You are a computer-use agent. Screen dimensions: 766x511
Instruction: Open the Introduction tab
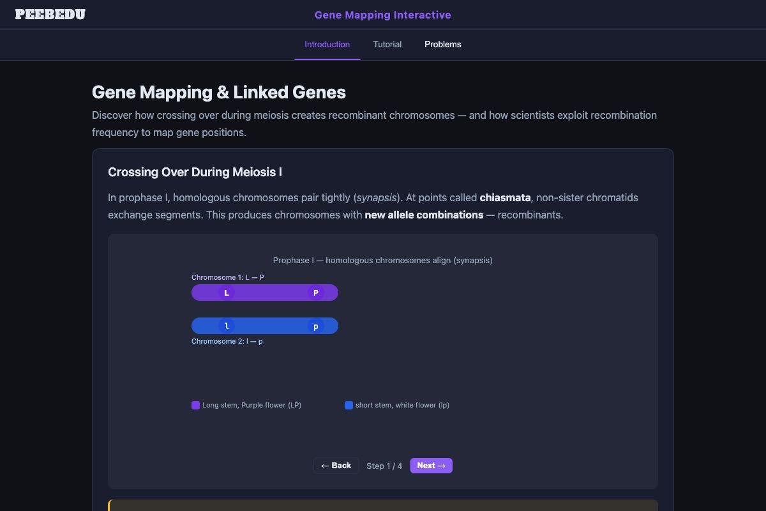[x=327, y=44]
